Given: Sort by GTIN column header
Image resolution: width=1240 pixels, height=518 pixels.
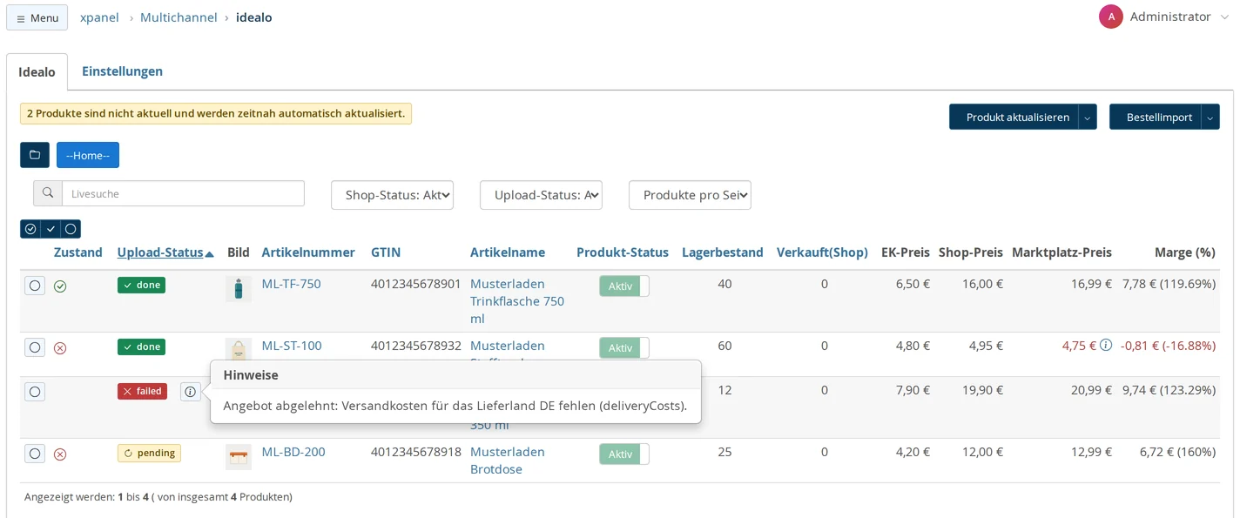Looking at the screenshot, I should coord(386,252).
